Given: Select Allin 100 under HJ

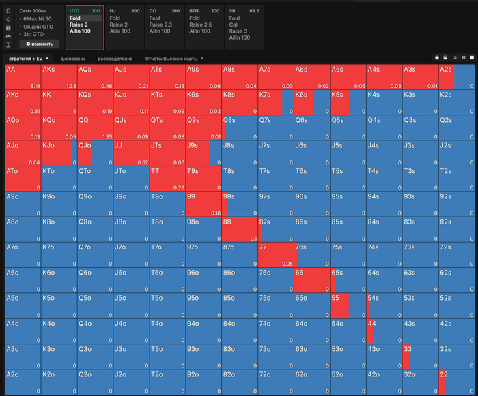Looking at the screenshot, I should click(120, 31).
